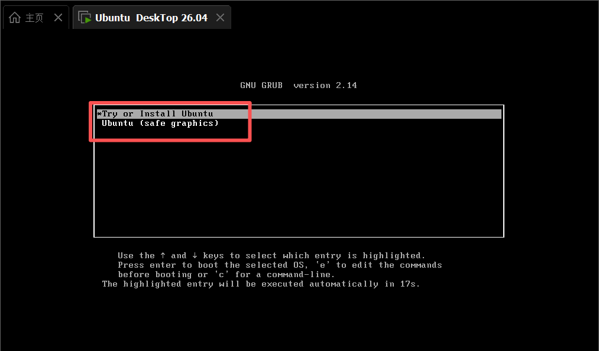Select the "Try or Install Ubuntu" entry
Viewport: 599px width, 351px height.
[x=299, y=114]
